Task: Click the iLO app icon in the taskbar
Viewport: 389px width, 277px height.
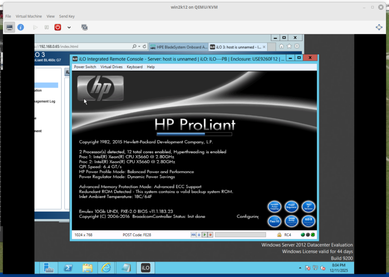Action: click(x=145, y=268)
